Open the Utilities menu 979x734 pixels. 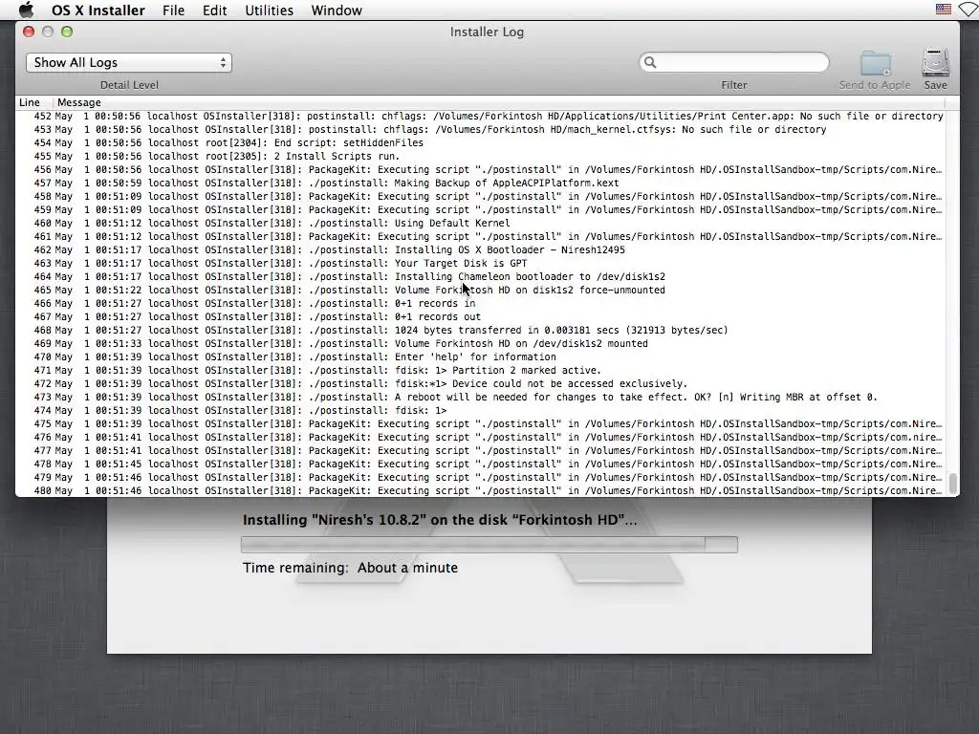tap(269, 10)
